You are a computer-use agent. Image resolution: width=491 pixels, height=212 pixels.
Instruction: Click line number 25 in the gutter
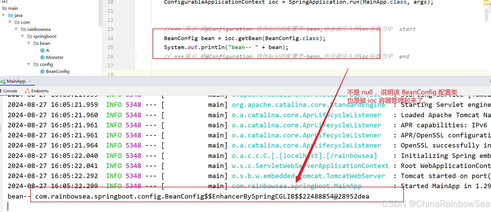[110, 47]
